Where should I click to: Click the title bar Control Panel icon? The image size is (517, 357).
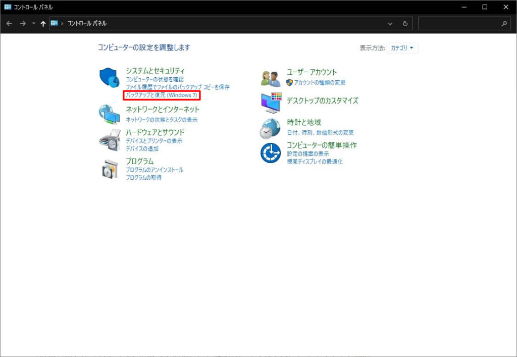click(8, 7)
